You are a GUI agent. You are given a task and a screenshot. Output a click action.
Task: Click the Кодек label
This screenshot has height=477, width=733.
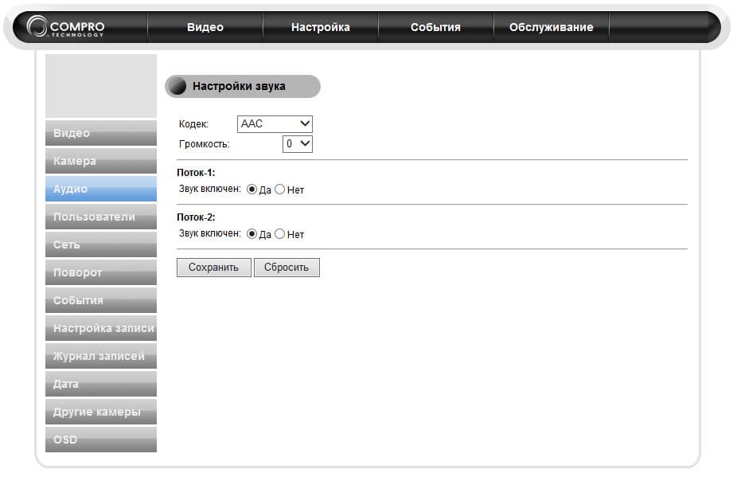pos(193,124)
